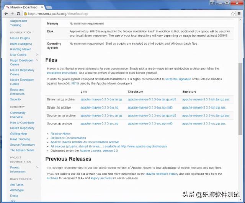The height and width of the screenshot is (203, 245).
Task: Download apache-maven-3.3.3-bin.zip
Action: 100,107
